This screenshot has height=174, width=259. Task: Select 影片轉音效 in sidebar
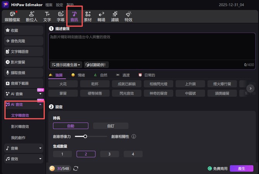[20, 126]
